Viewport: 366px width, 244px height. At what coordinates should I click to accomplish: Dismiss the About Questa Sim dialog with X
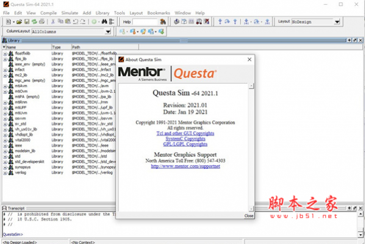(249, 60)
